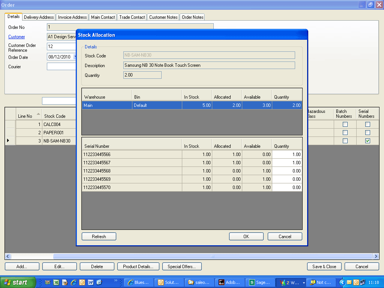This screenshot has height=288, width=384.
Task: Open the Customer Notes tab
Action: [x=163, y=17]
